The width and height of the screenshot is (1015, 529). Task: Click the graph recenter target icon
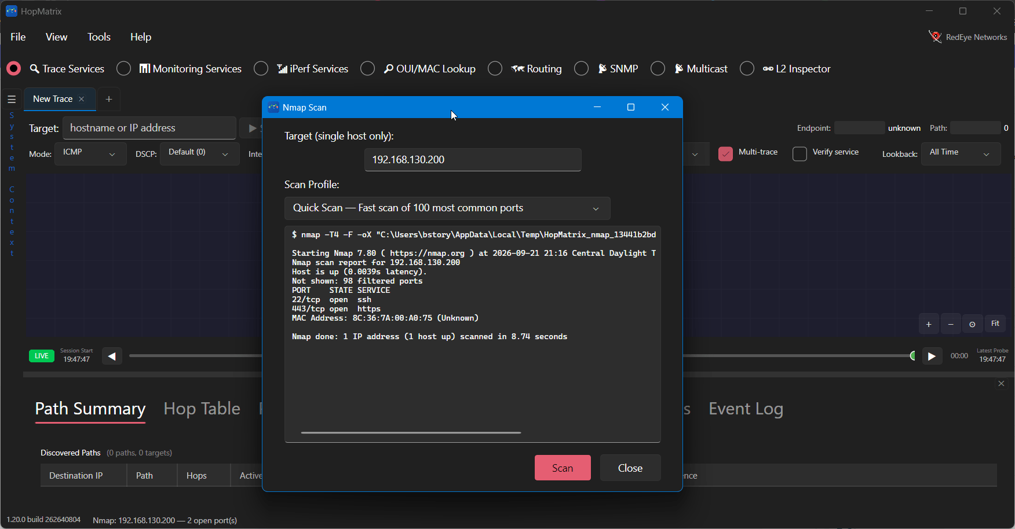973,324
